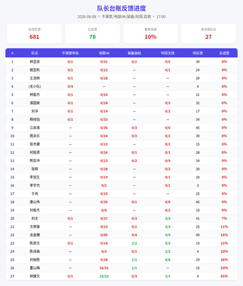Click the 0/13 cell in row 11
Screen dimensions: 243x286
[104, 144]
